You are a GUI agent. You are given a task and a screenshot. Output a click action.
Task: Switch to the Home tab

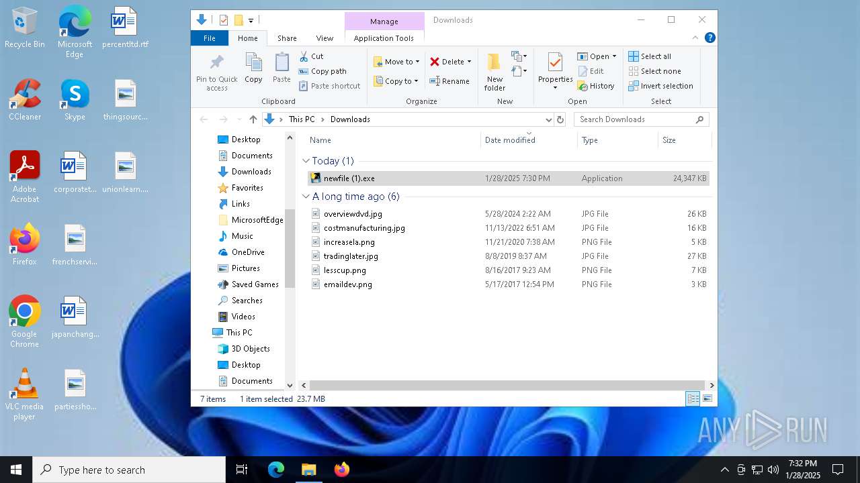(248, 38)
